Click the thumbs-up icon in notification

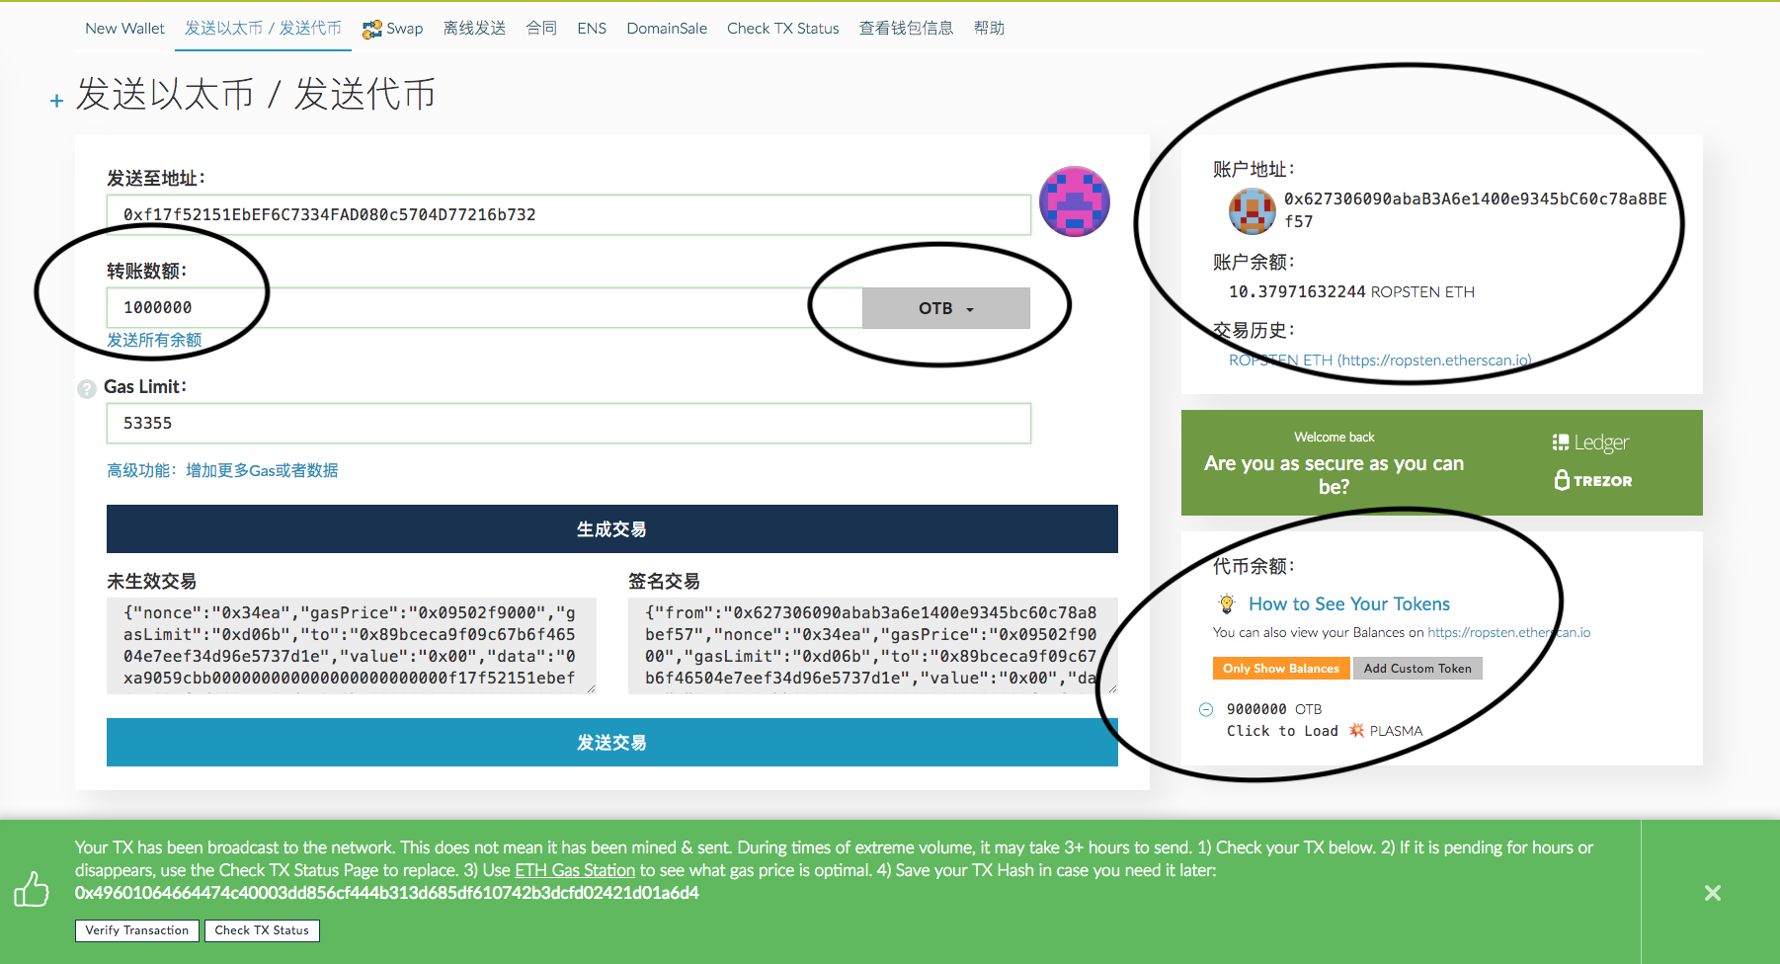click(x=32, y=889)
